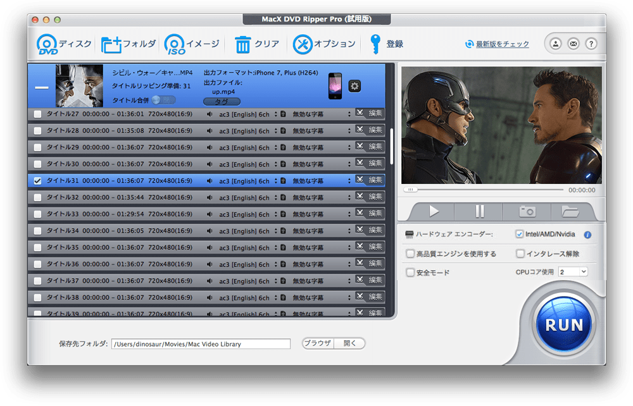Image resolution: width=633 pixels, height=406 pixels.
Task: Open the mail contact icon
Action: (x=573, y=44)
